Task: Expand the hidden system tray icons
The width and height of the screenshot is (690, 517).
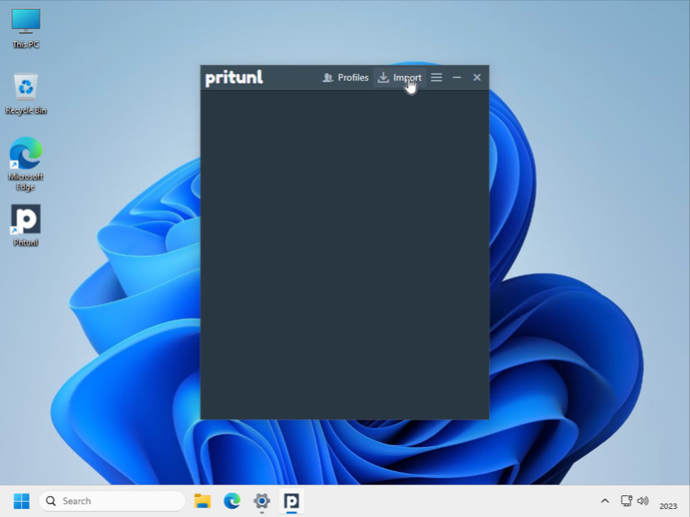Action: pos(605,501)
